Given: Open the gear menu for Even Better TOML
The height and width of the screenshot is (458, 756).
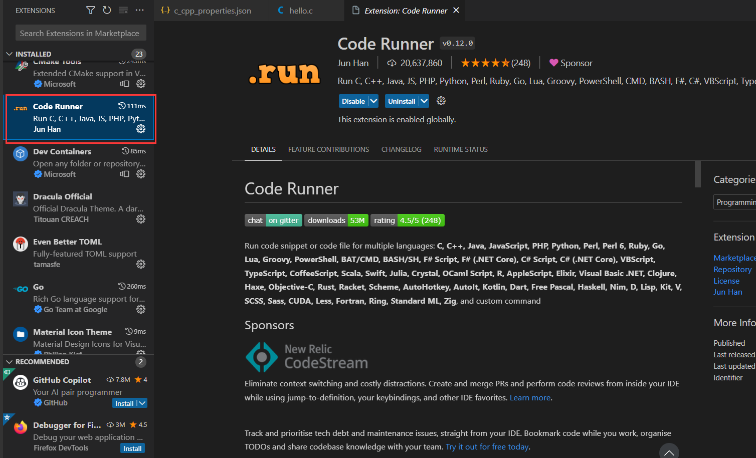Looking at the screenshot, I should (141, 264).
